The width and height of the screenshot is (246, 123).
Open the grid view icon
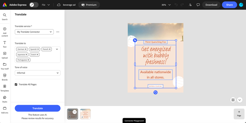click(233, 100)
